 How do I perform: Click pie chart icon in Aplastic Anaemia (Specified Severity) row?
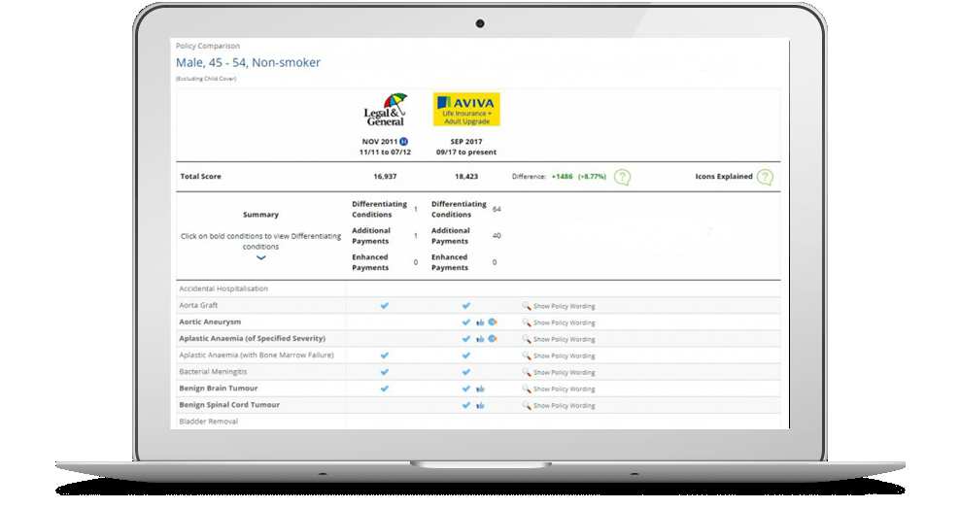493,338
